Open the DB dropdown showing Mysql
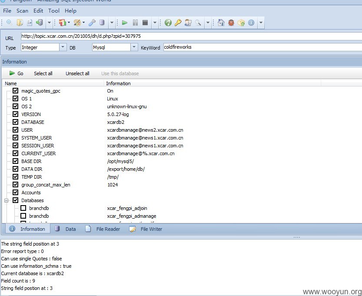The width and height of the screenshot is (362, 296). 134,47
